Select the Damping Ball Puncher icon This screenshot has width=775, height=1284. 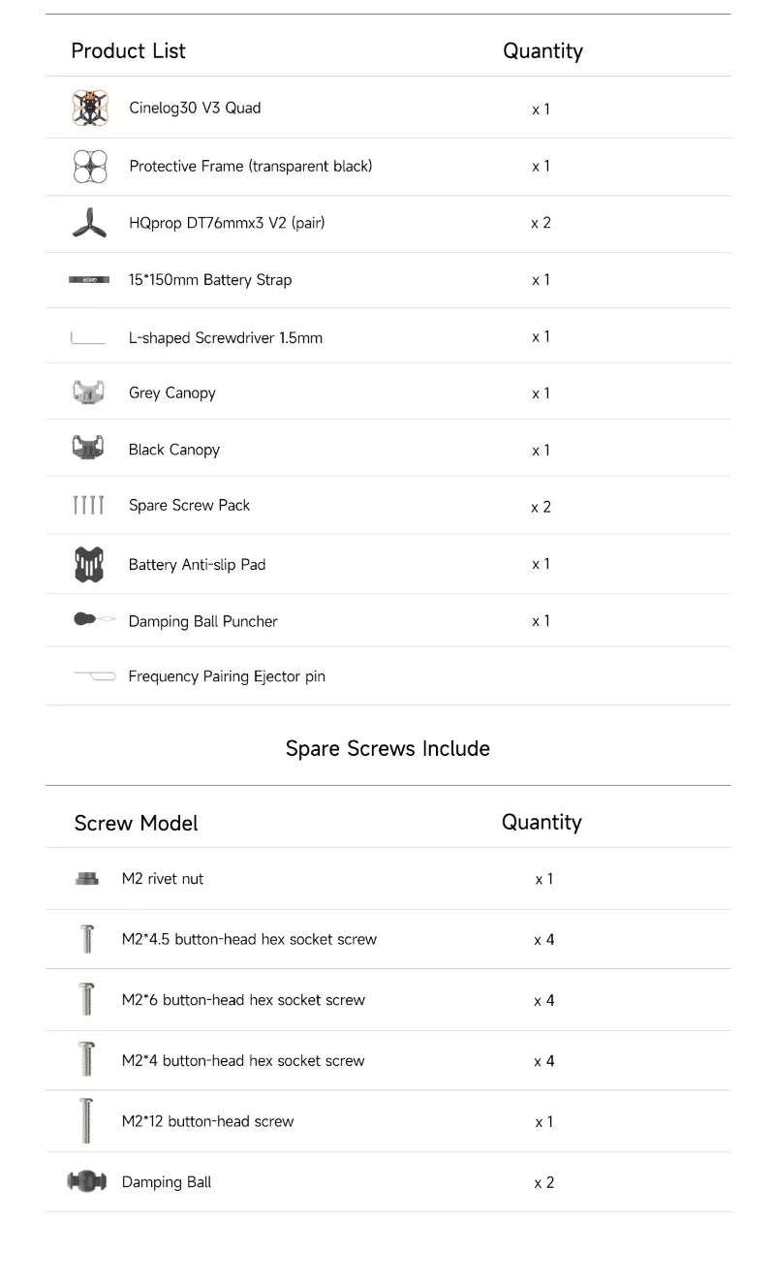[94, 620]
